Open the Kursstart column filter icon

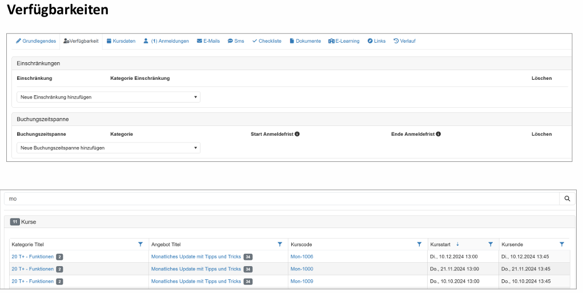(x=490, y=244)
